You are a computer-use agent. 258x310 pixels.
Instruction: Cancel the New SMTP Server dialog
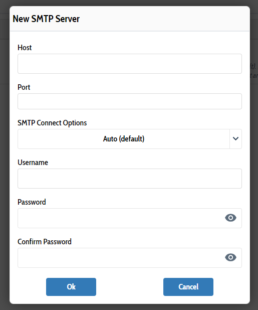[x=188, y=287]
